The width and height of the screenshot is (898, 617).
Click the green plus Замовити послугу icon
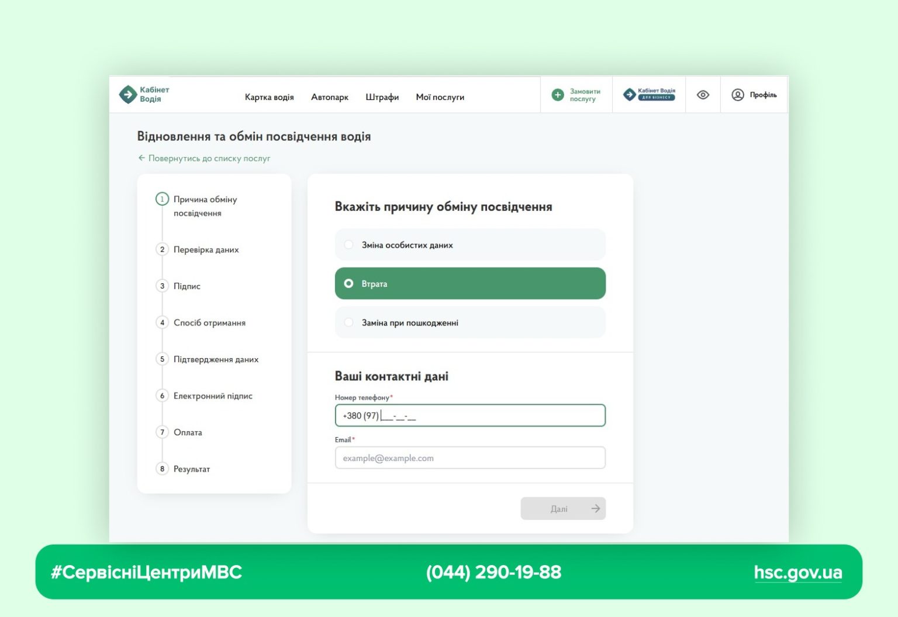tap(558, 95)
